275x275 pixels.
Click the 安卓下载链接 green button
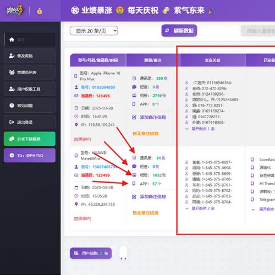(x=30, y=139)
